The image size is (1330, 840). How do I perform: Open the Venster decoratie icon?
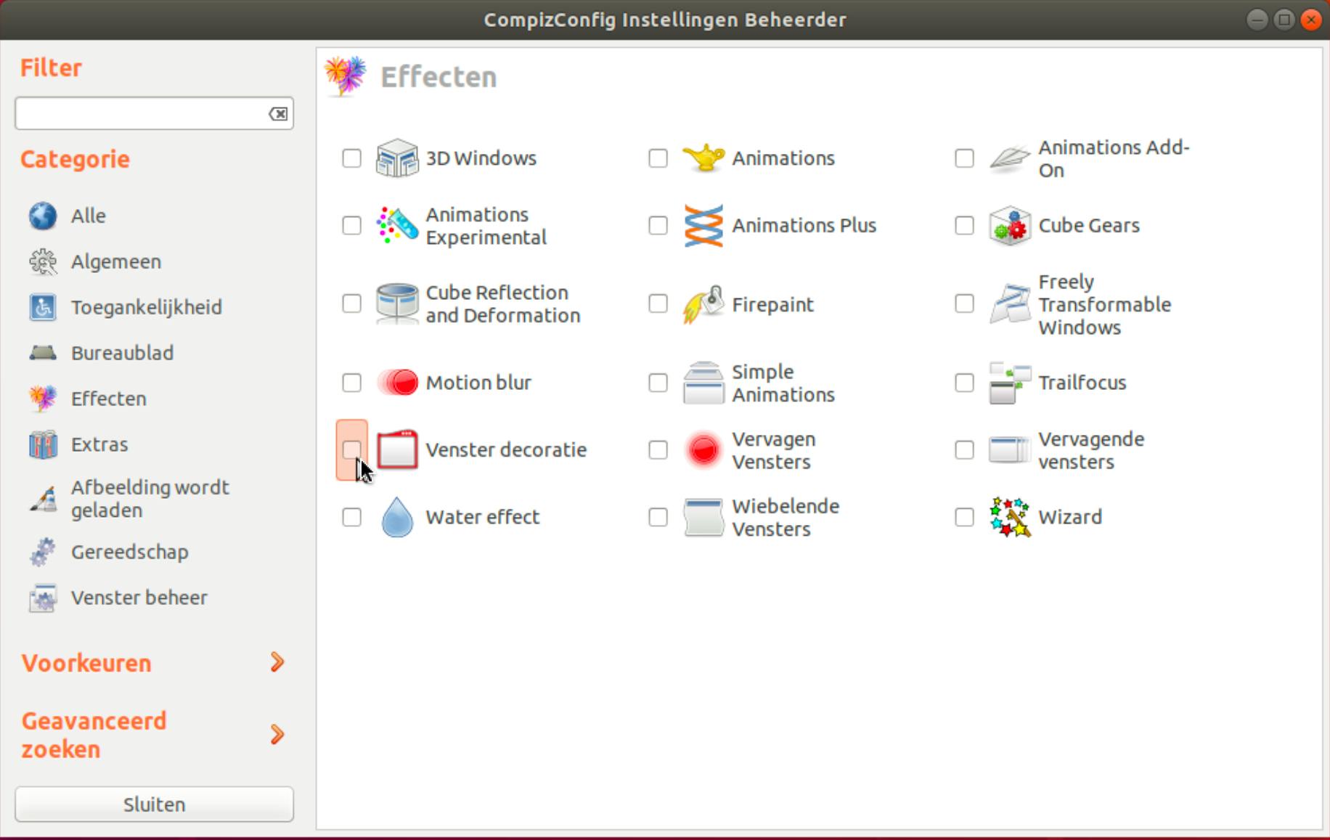[397, 450]
